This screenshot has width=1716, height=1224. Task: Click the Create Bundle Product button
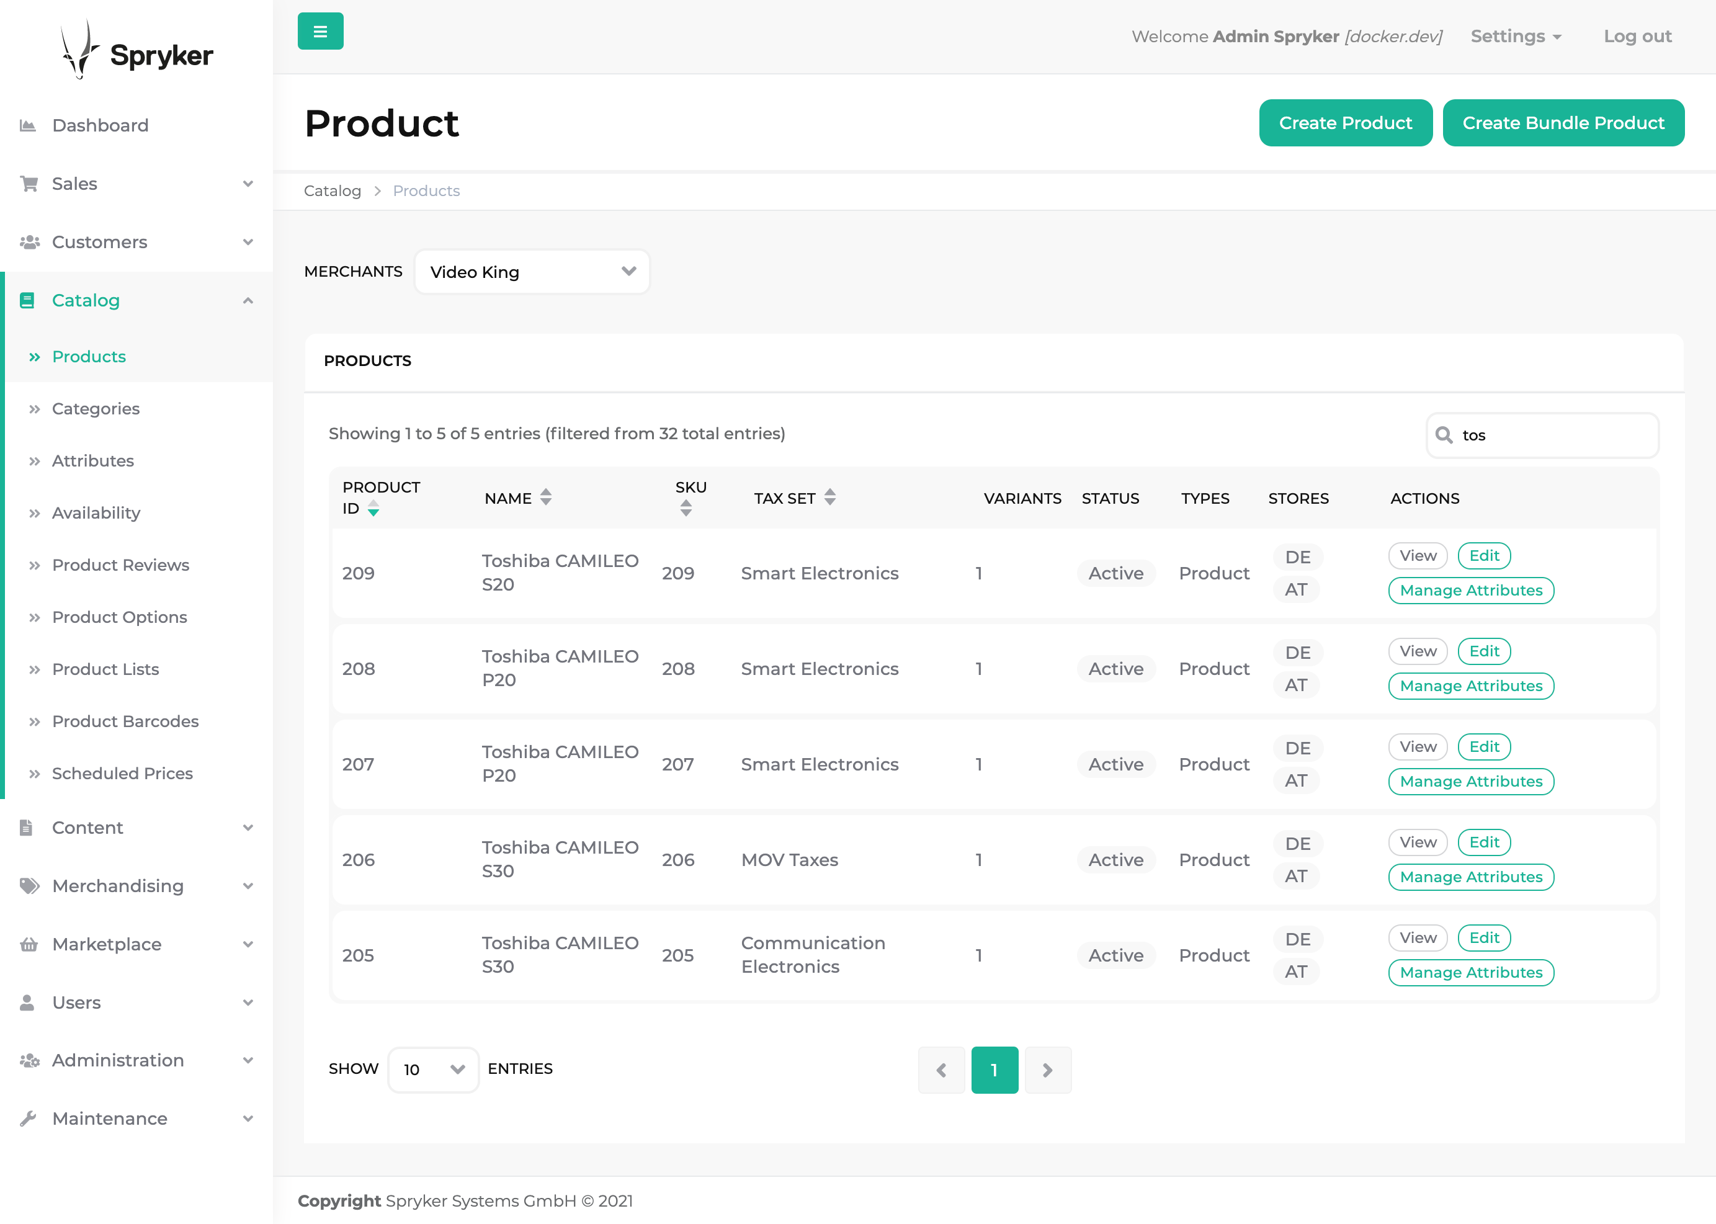[1563, 123]
